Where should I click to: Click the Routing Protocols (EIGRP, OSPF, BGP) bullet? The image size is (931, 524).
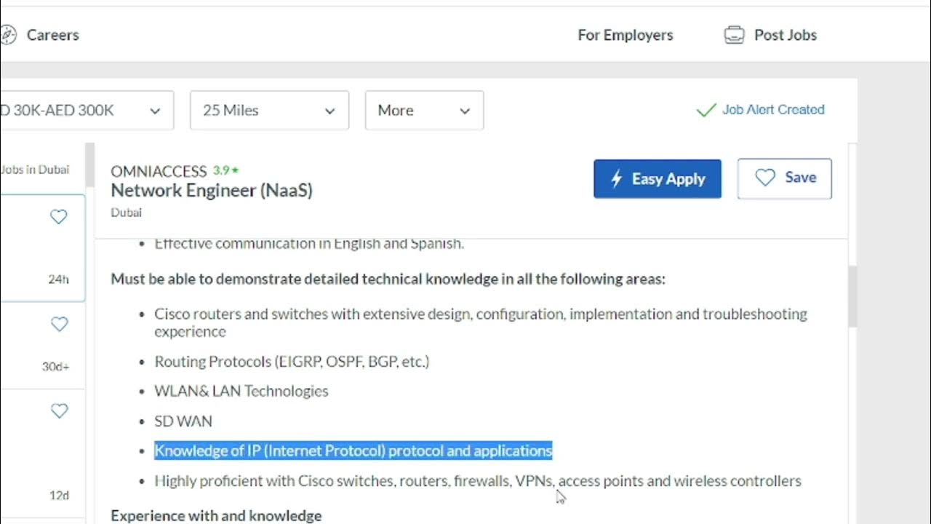(x=292, y=362)
